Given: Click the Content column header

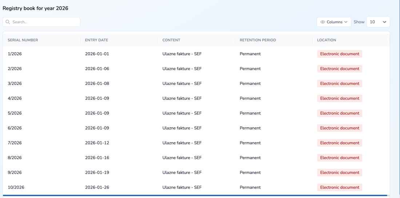Looking at the screenshot, I should coord(171,40).
